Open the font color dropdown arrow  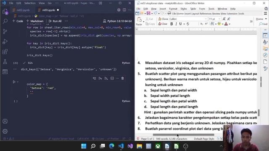click(230, 24)
